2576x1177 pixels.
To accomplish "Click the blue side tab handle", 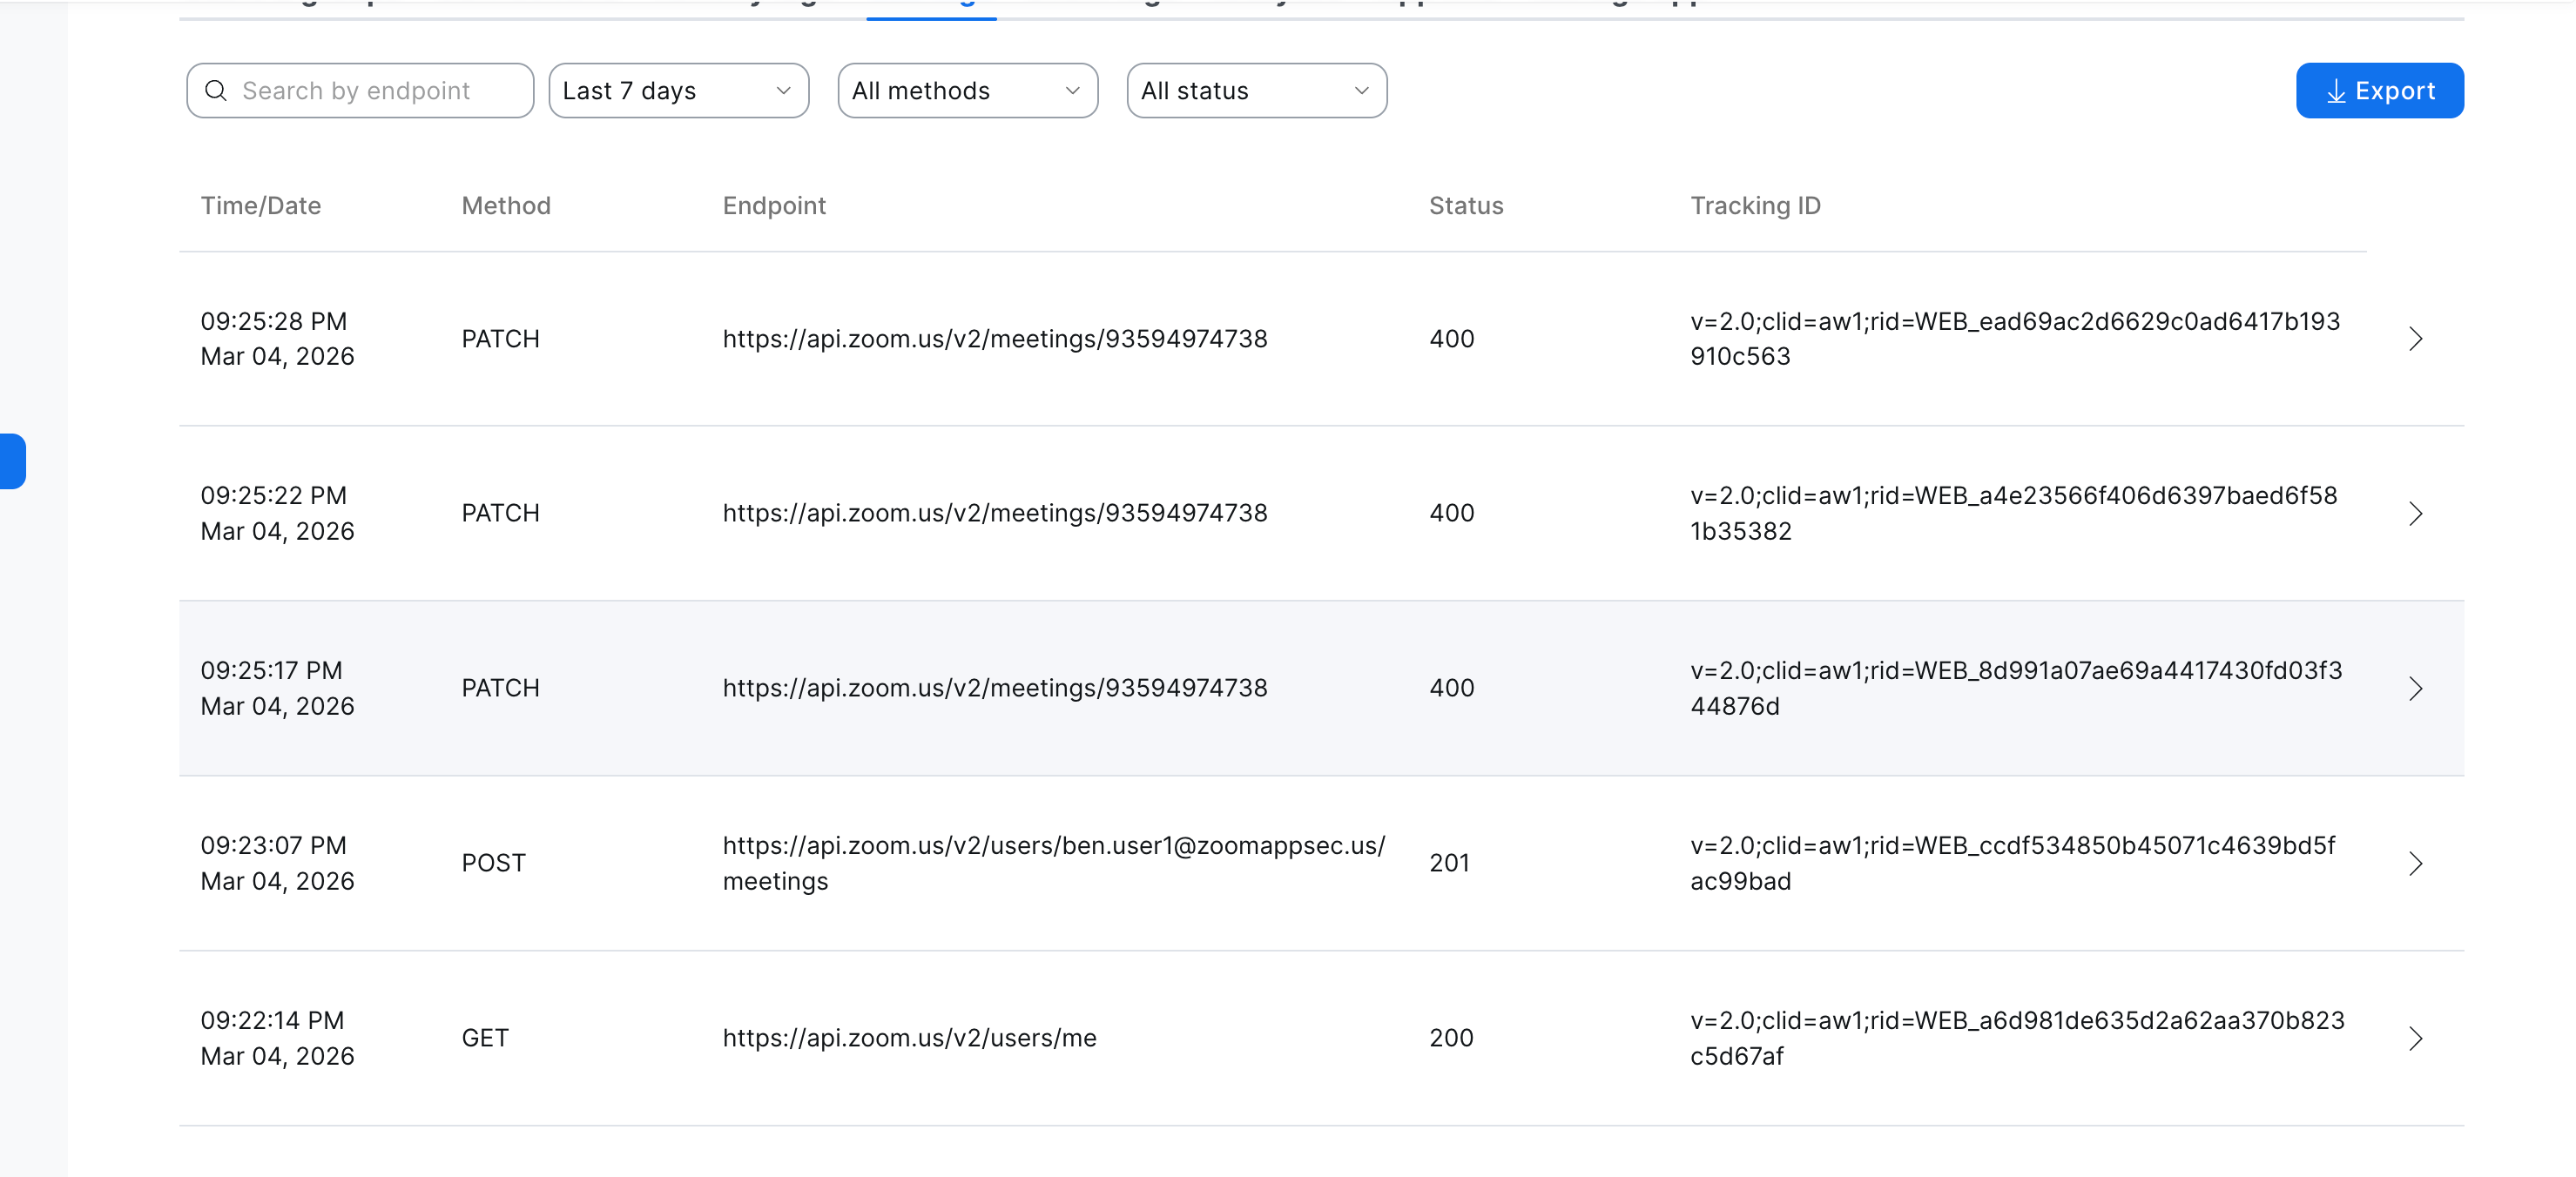I will tap(13, 461).
